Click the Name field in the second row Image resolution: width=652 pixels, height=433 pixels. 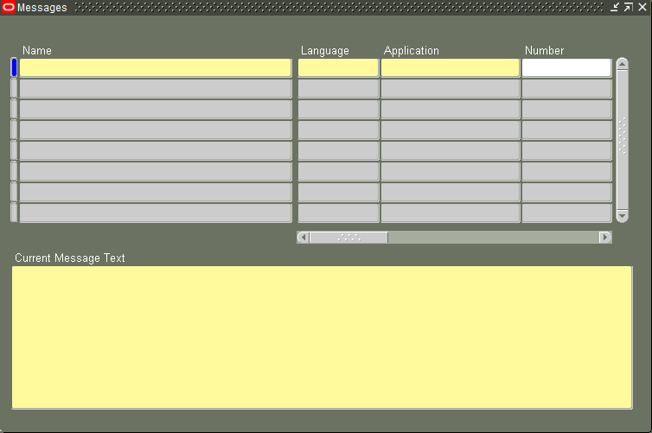click(x=156, y=88)
